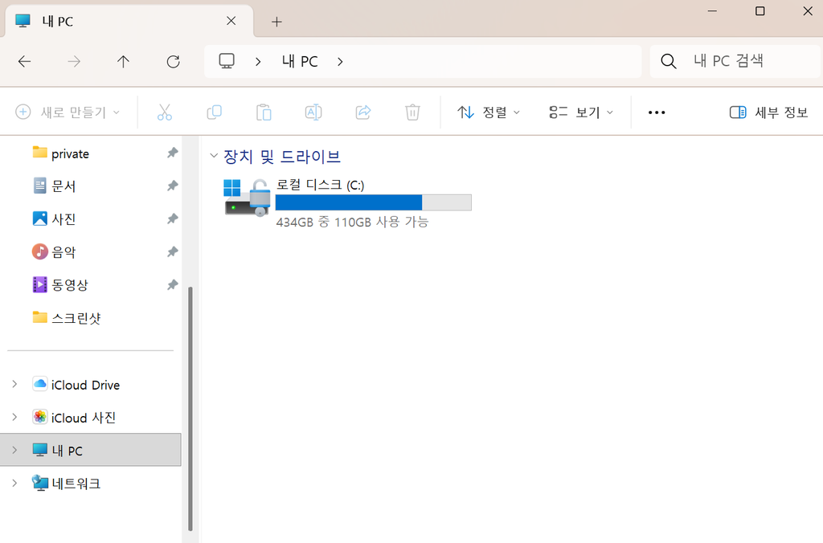Click the Rename icon in toolbar
Image resolution: width=823 pixels, height=543 pixels.
(x=313, y=112)
